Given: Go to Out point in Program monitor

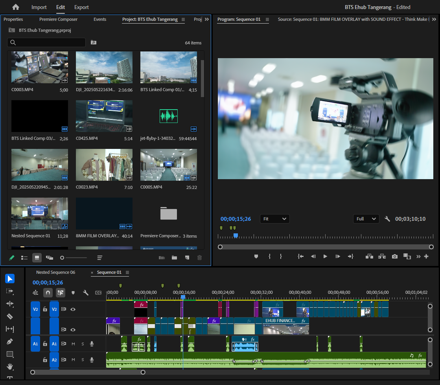Looking at the screenshot, I should pyautogui.click(x=350, y=256).
